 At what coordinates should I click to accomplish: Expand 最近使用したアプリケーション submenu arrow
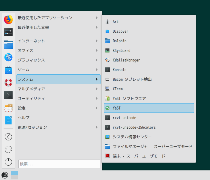click(x=97, y=18)
